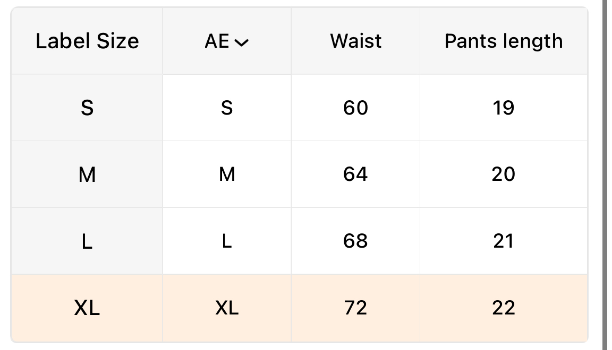Click the Label Size column header
612x350 pixels.
pyautogui.click(x=87, y=41)
